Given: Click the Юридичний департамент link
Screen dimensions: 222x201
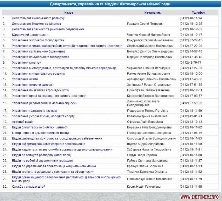Looking at the screenshot, I should (x=30, y=35).
